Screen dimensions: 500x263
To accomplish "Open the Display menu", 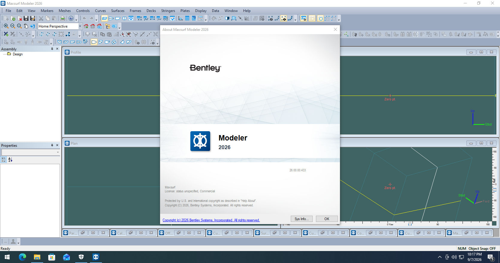I will pyautogui.click(x=201, y=10).
